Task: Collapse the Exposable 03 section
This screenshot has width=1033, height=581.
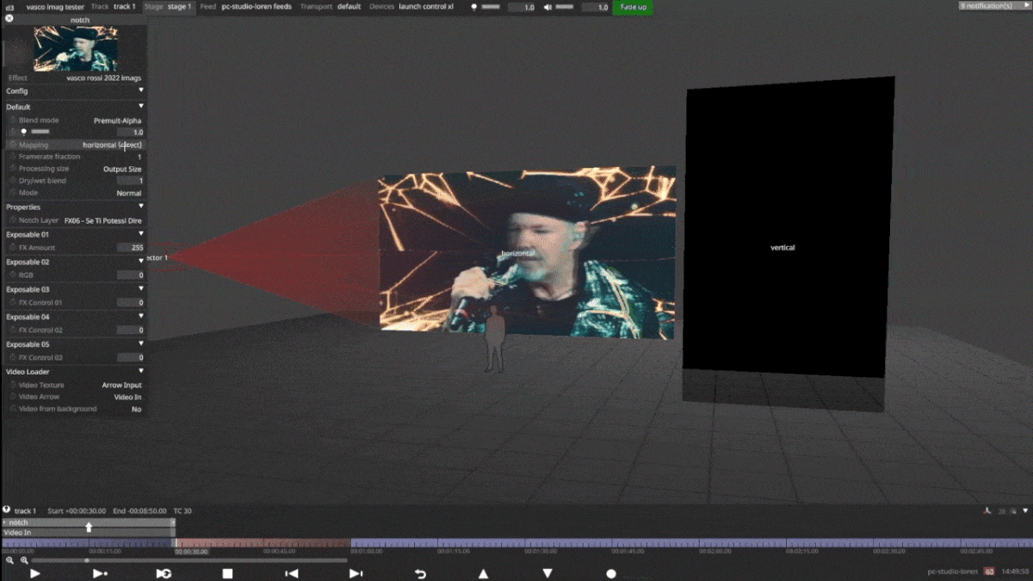Action: (141, 289)
